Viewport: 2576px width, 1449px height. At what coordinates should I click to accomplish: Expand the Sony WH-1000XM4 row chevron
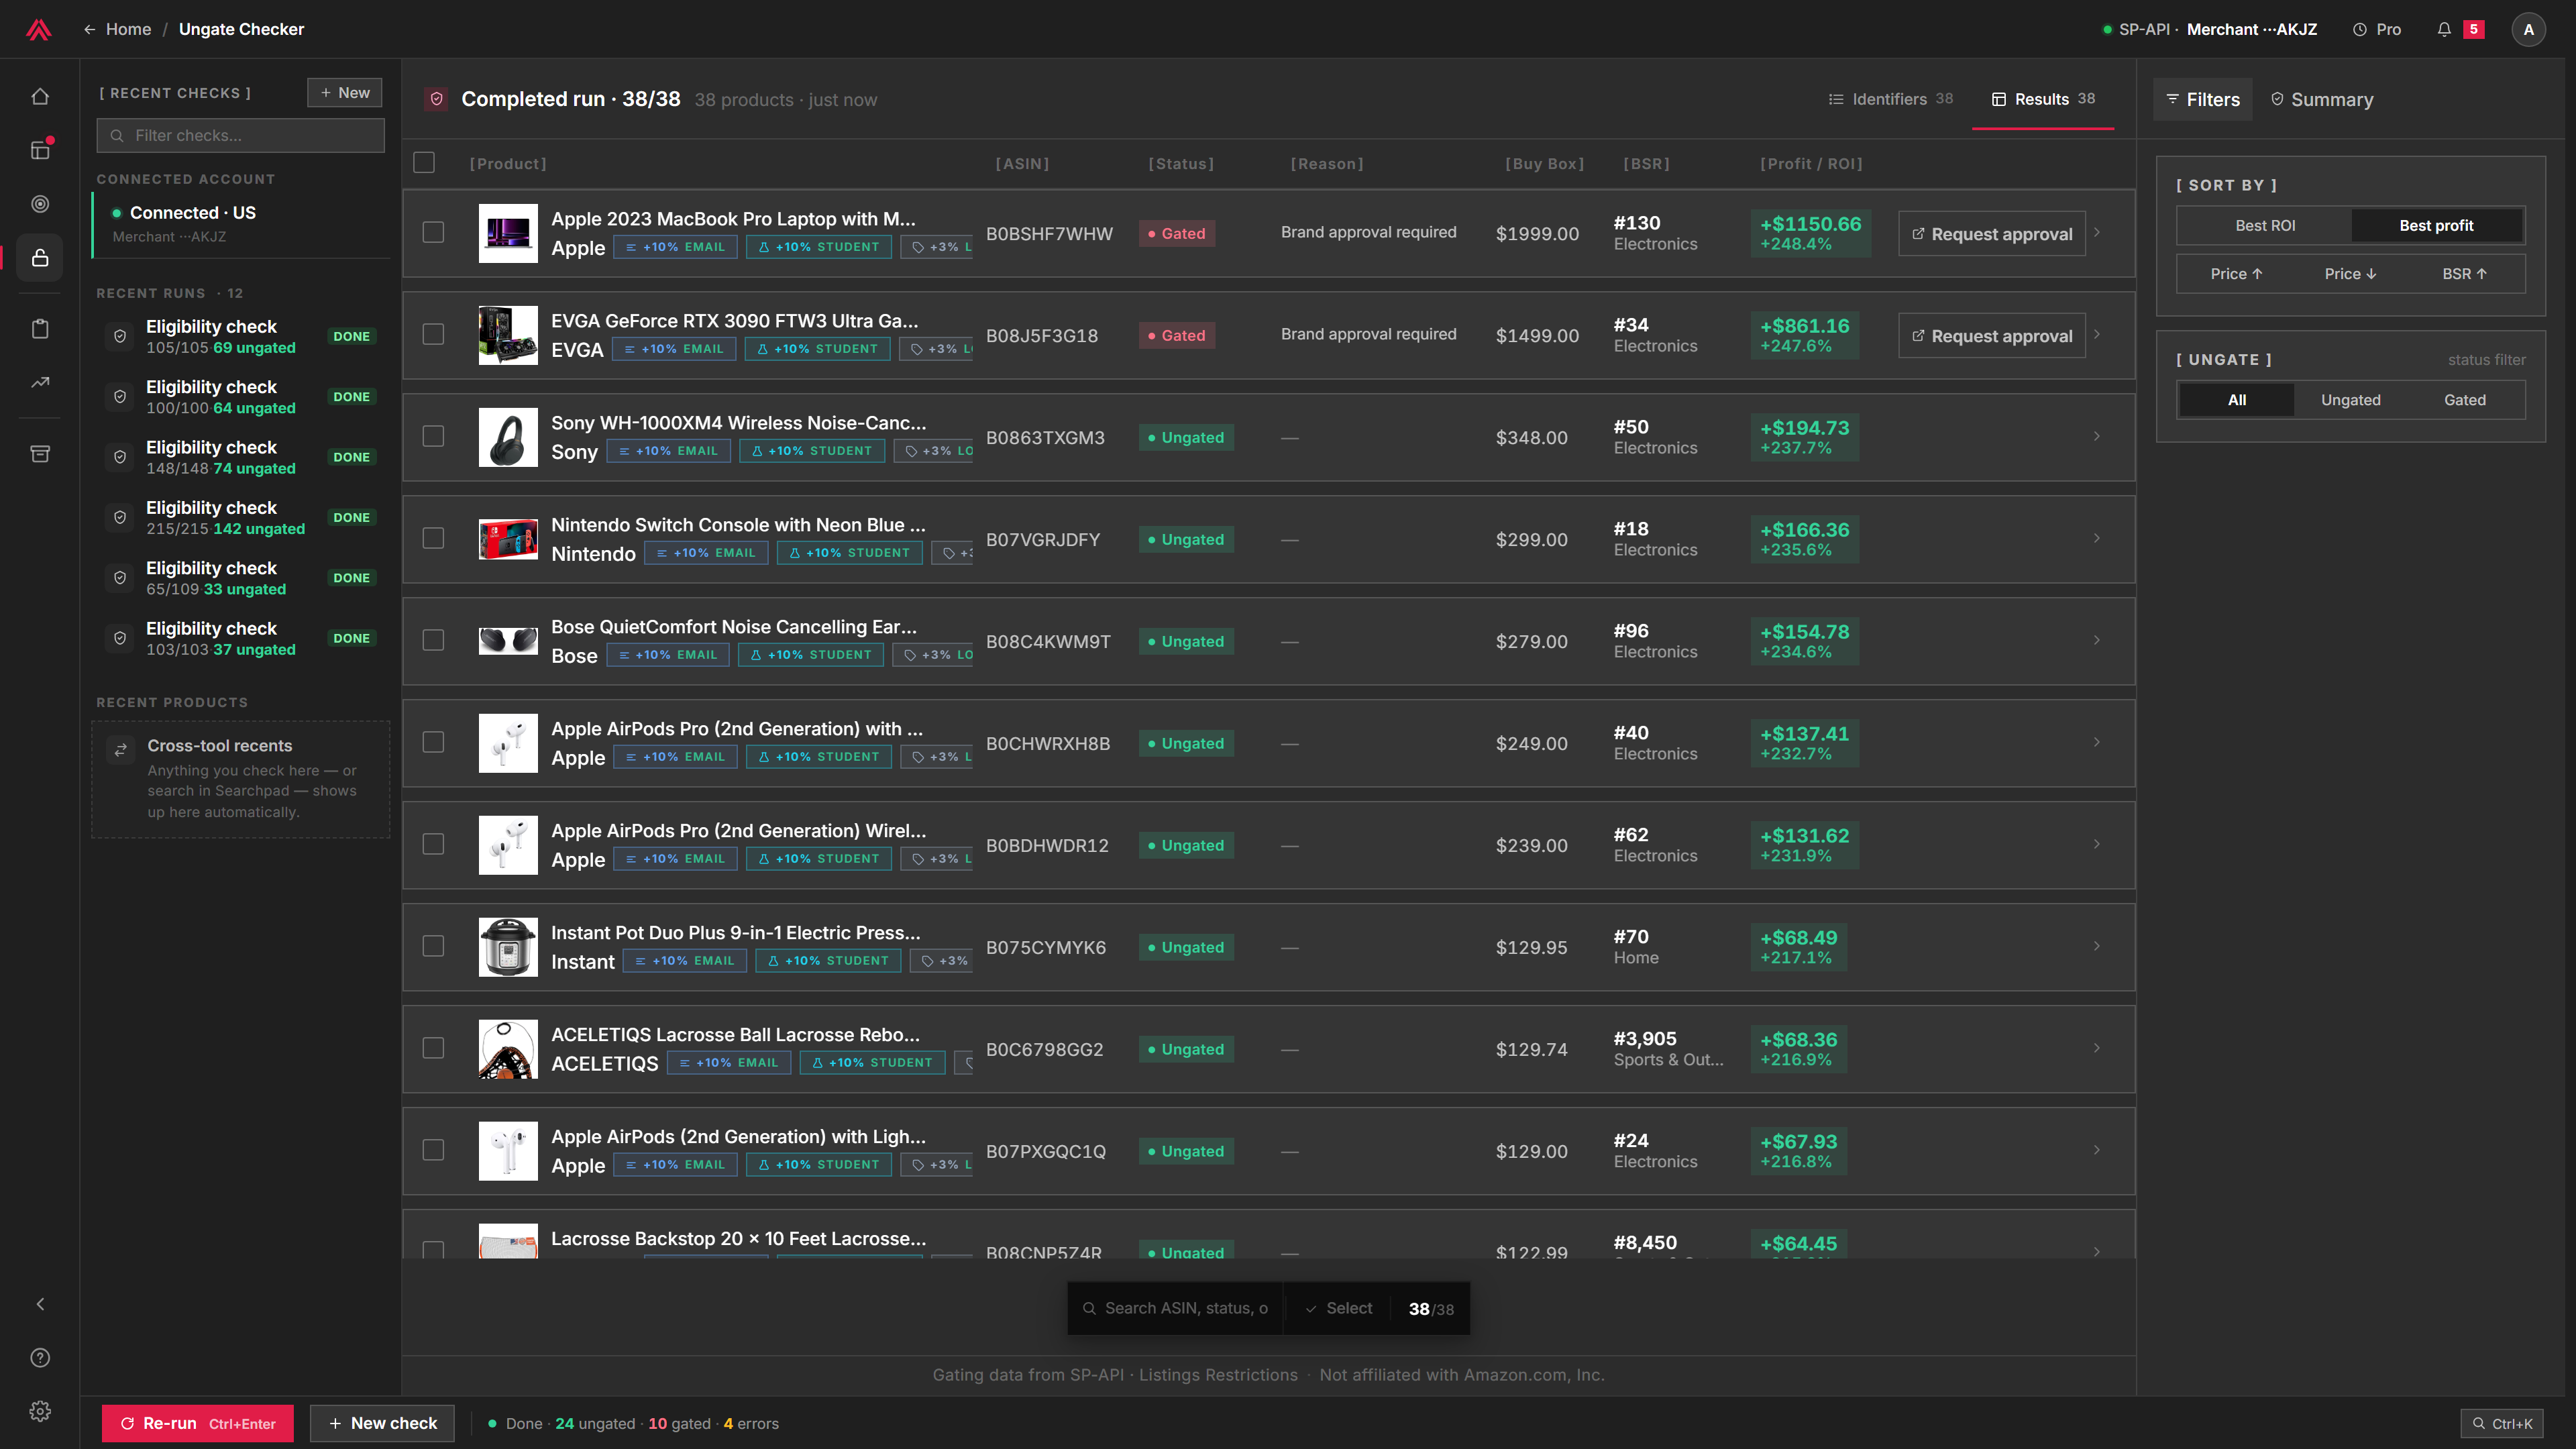[x=2097, y=436]
